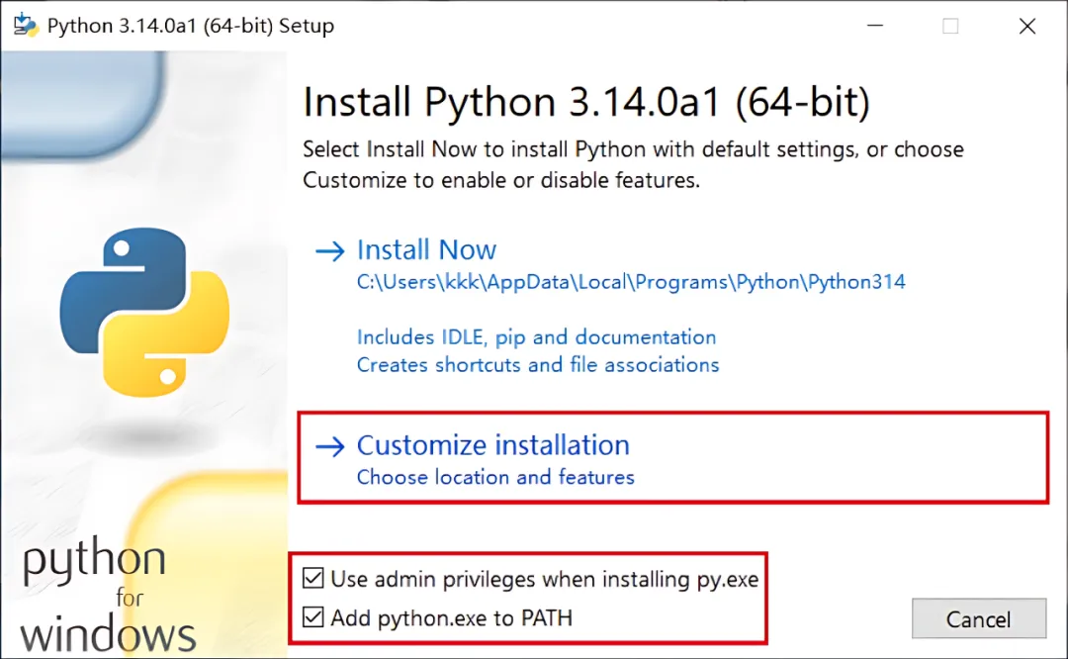Uncheck Add python.exe to PATH
This screenshot has height=659, width=1068.
pyautogui.click(x=313, y=617)
